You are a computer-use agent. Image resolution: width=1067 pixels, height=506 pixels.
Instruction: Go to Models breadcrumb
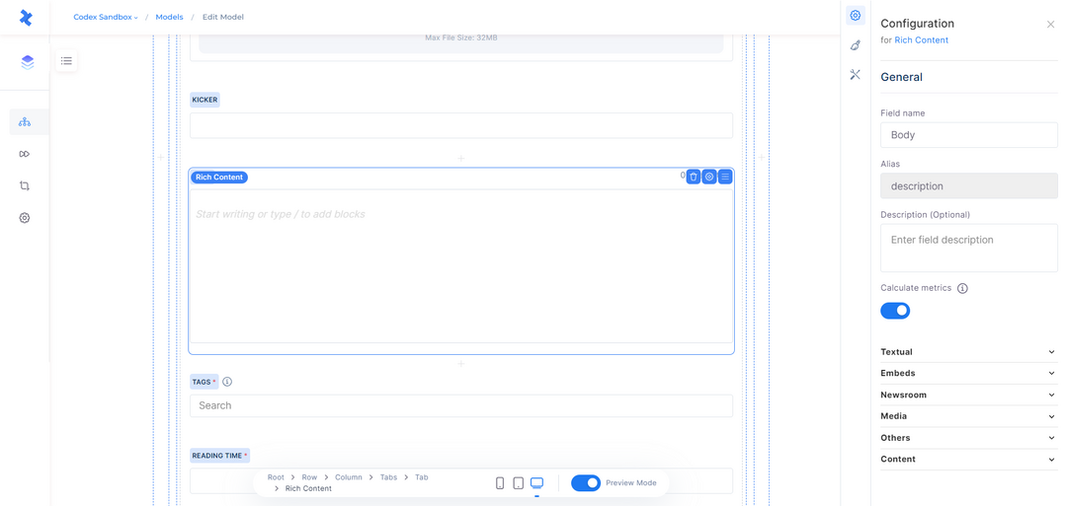(170, 17)
